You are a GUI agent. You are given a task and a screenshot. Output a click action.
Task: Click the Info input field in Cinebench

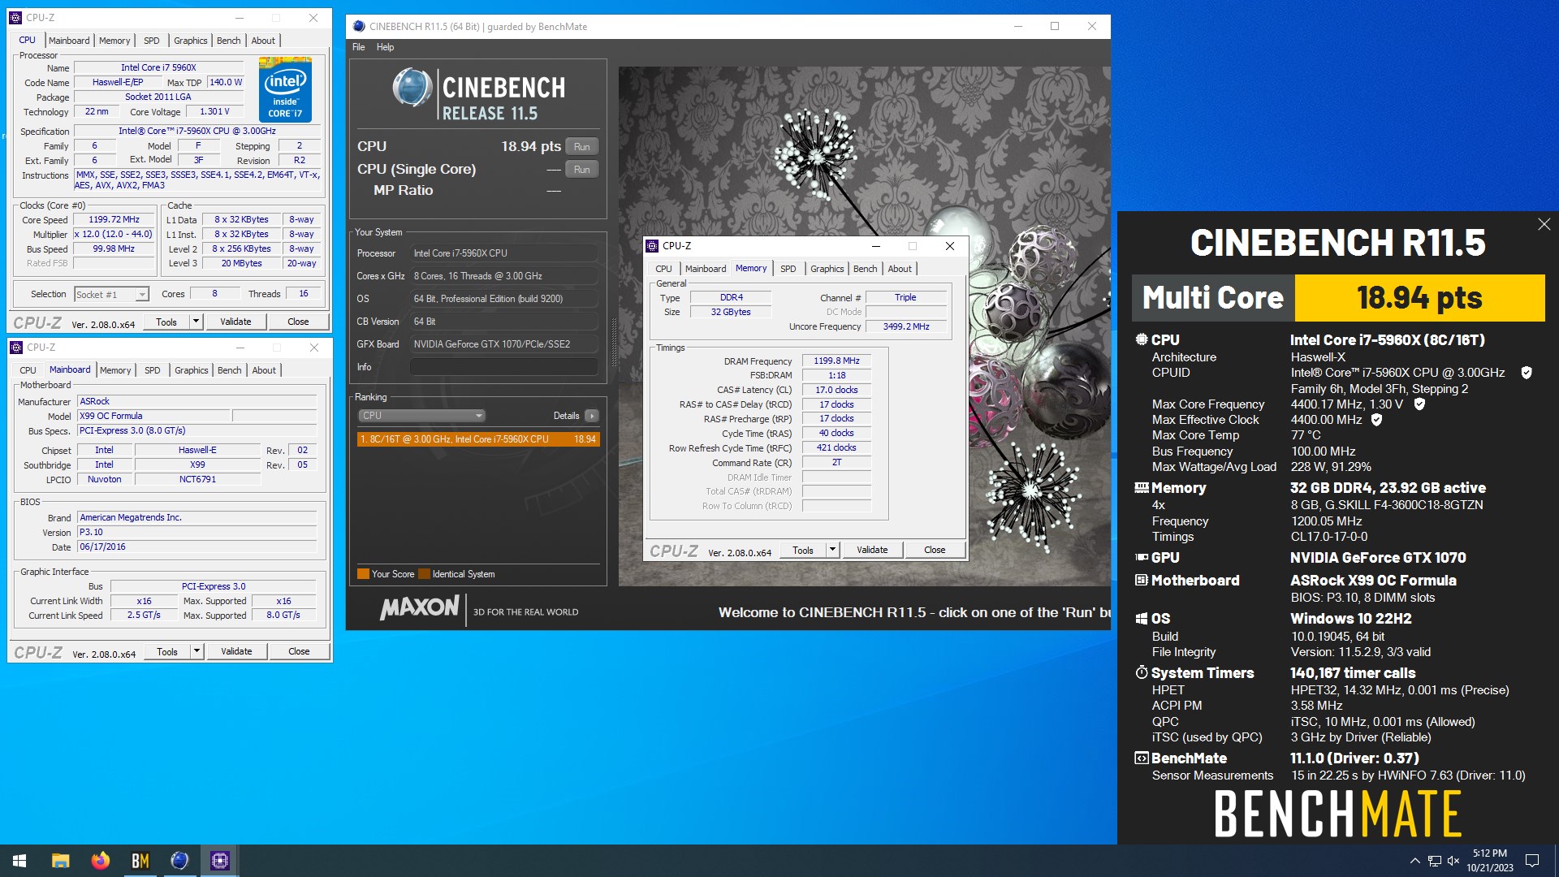tap(504, 367)
